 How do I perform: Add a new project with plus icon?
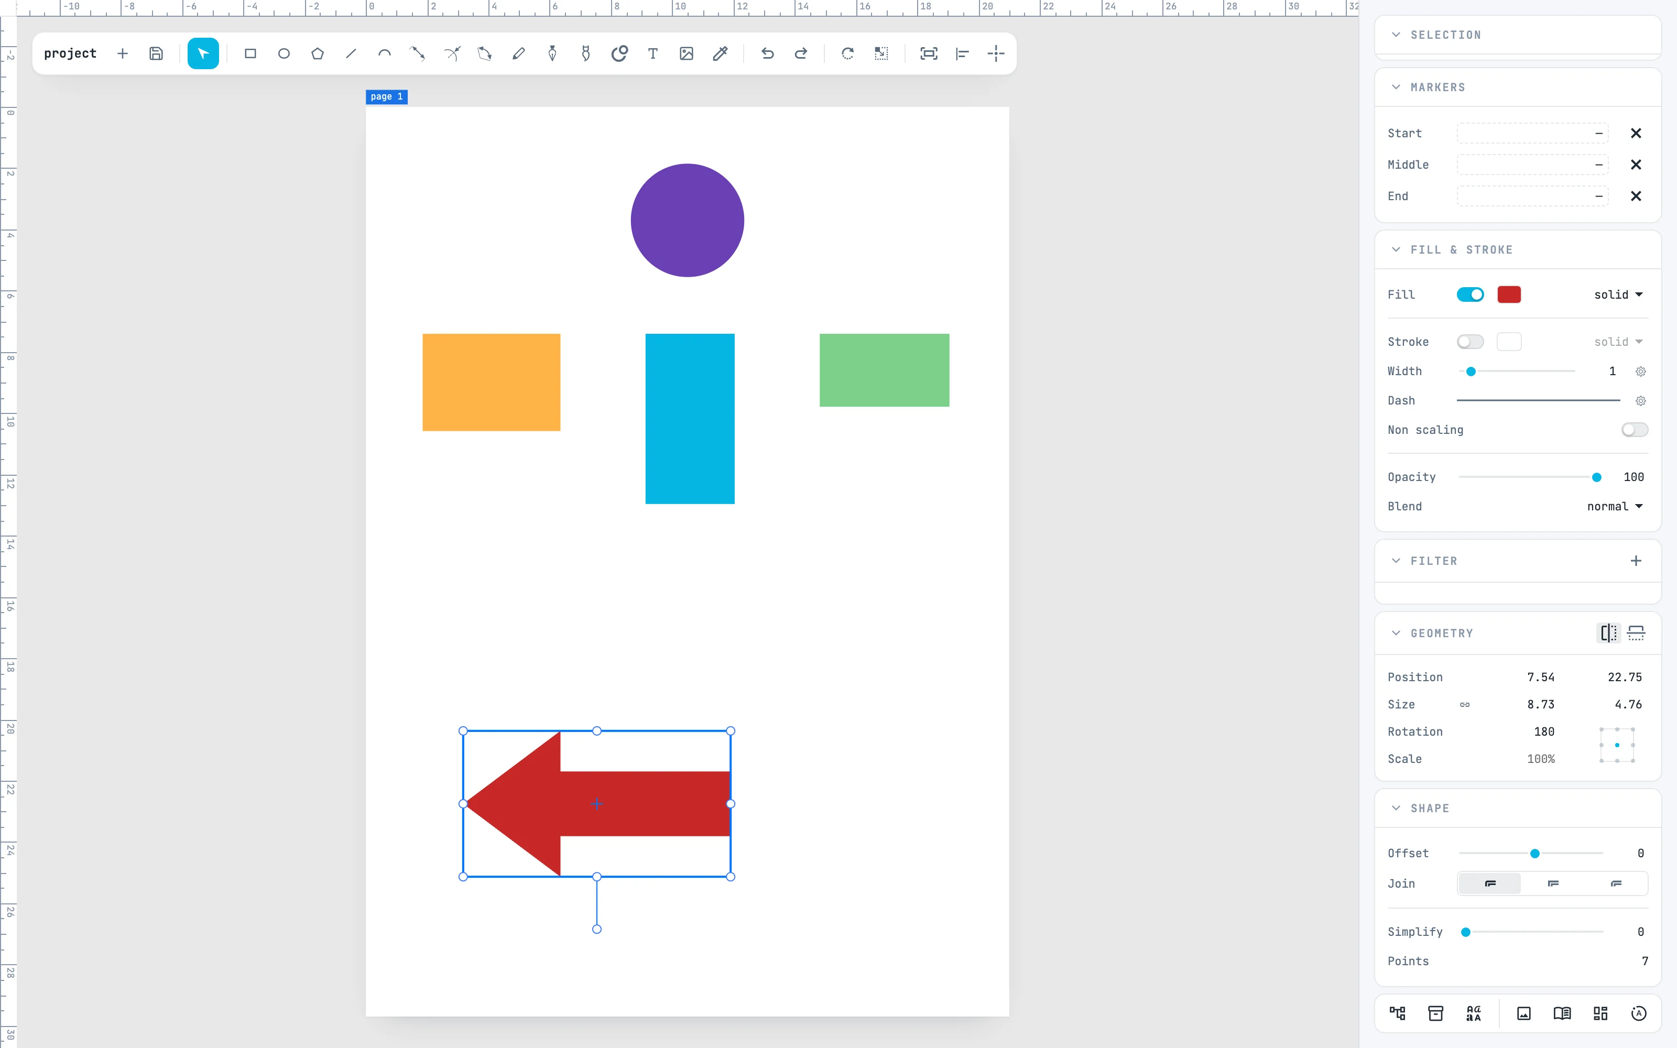pos(123,53)
